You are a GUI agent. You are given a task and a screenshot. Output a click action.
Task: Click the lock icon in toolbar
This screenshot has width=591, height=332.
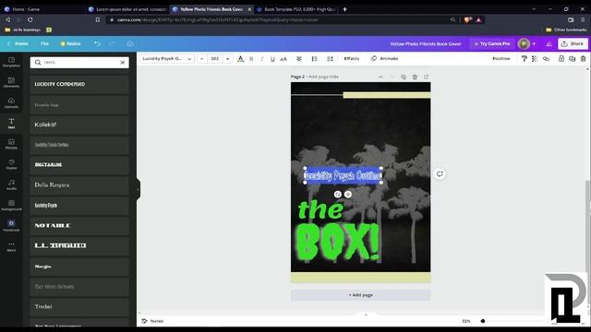(561, 59)
